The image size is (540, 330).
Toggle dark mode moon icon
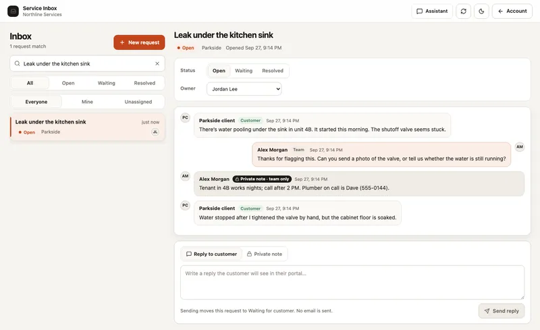pyautogui.click(x=481, y=11)
